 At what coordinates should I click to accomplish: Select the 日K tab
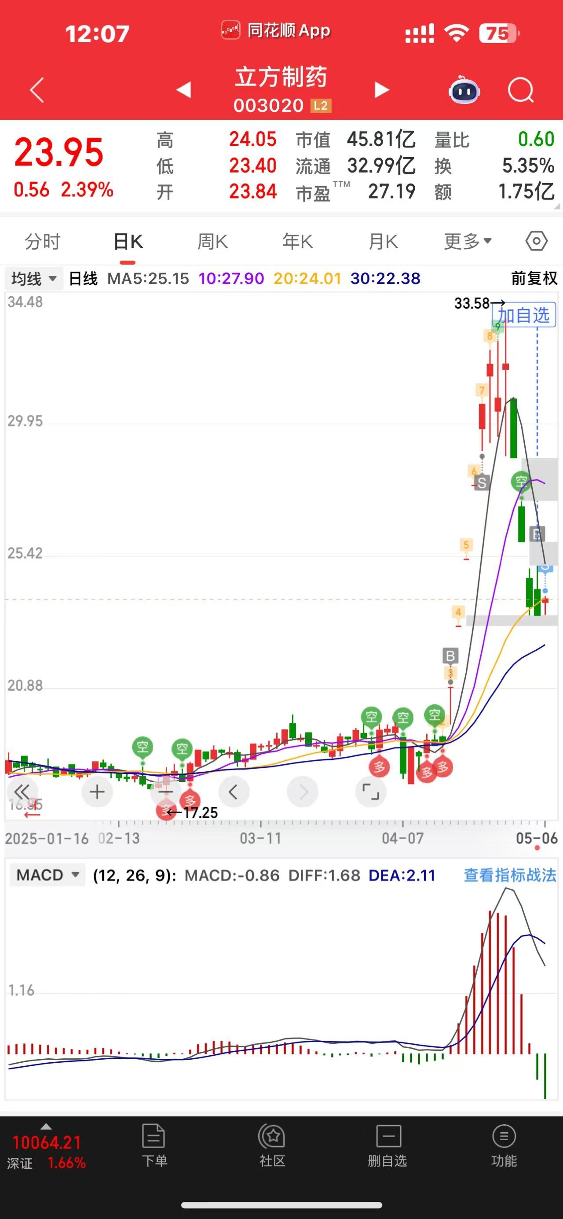coord(128,242)
